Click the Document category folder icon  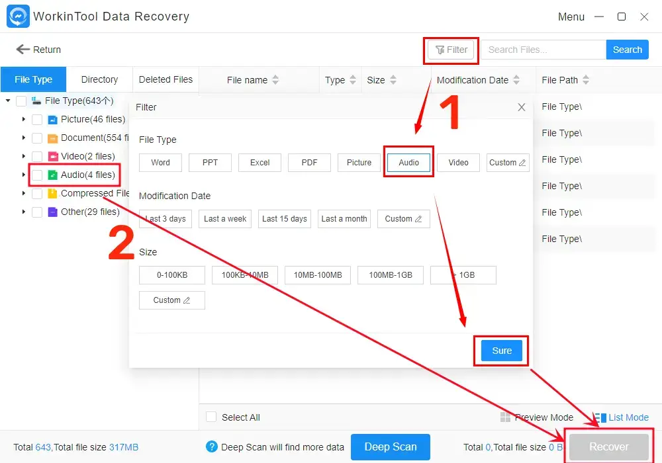[x=52, y=138]
